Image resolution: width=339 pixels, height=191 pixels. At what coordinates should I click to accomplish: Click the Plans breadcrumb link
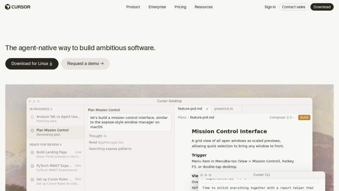(182, 118)
